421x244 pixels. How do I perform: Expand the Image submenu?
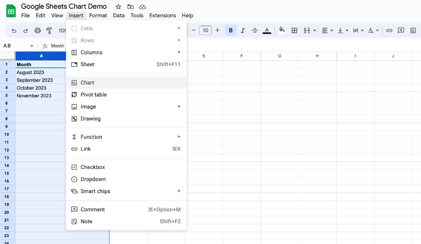126,107
